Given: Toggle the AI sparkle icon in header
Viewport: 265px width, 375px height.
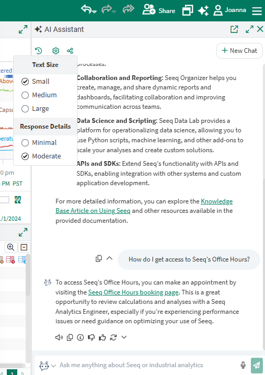Looking at the screenshot, I should [x=203, y=10].
